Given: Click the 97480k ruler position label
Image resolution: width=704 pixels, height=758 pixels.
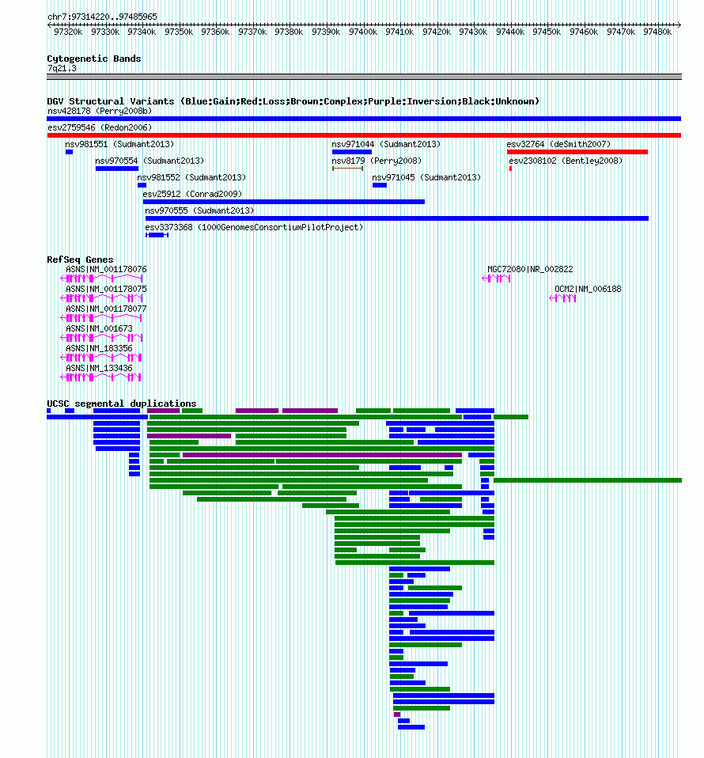Looking at the screenshot, I should pos(657,32).
